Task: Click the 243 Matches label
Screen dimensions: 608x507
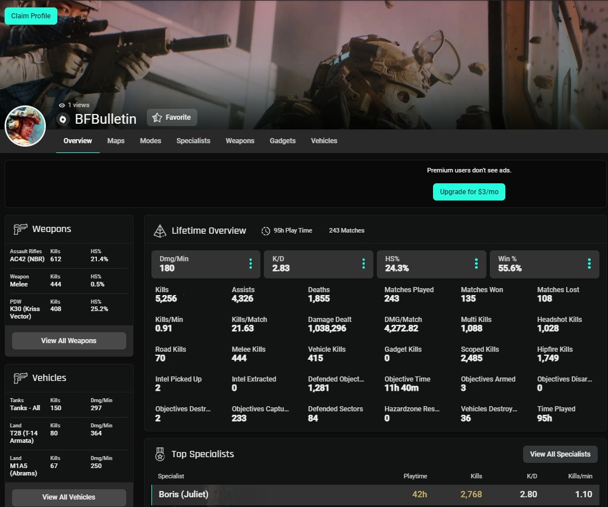Action: click(x=346, y=230)
